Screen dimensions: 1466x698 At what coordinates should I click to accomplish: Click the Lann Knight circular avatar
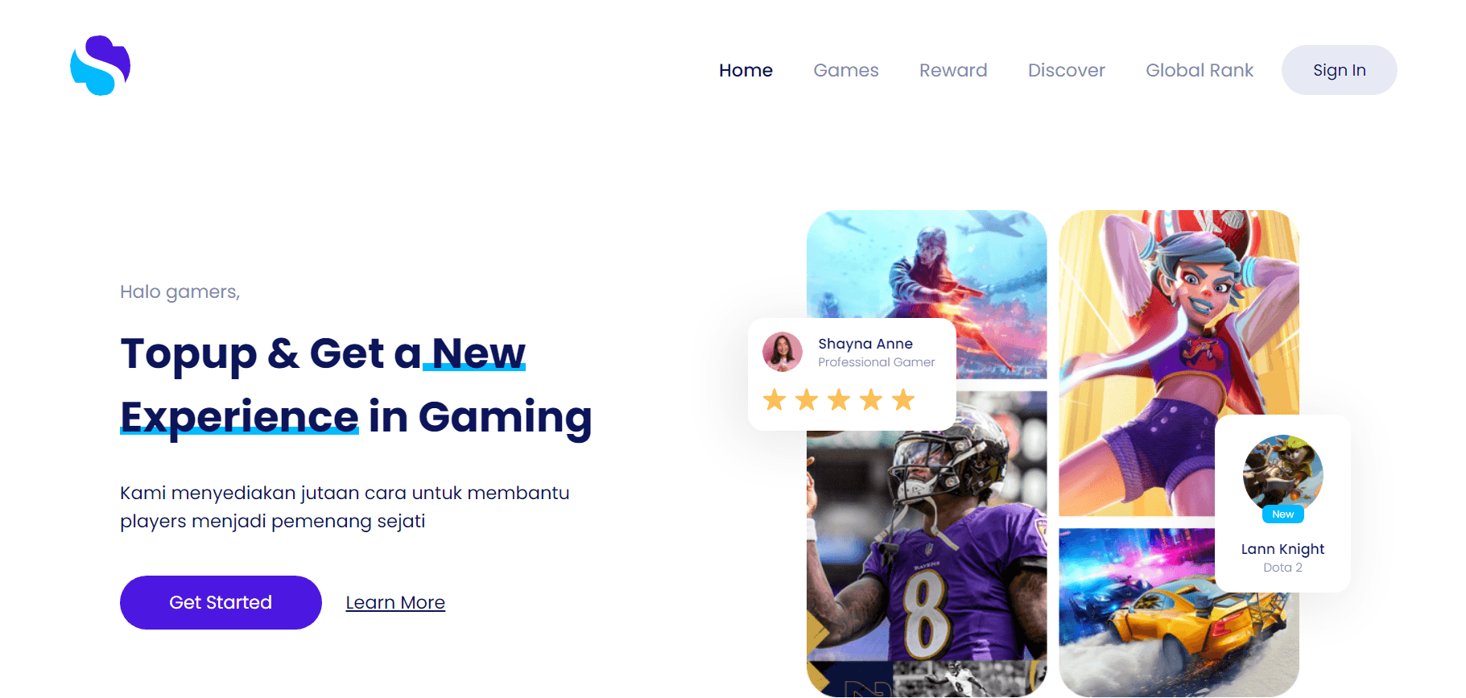click(1282, 475)
